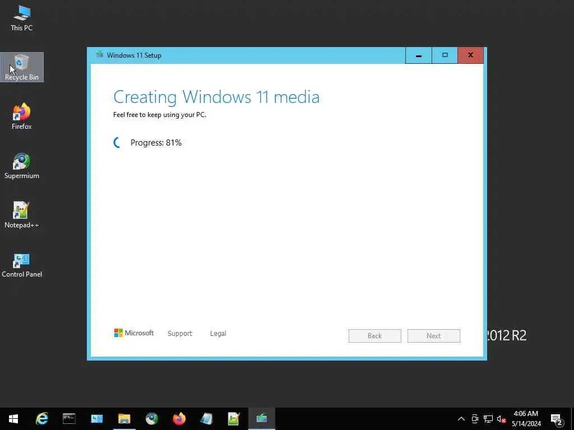The width and height of the screenshot is (574, 430).
Task: Open the notification center icon
Action: tap(557, 419)
